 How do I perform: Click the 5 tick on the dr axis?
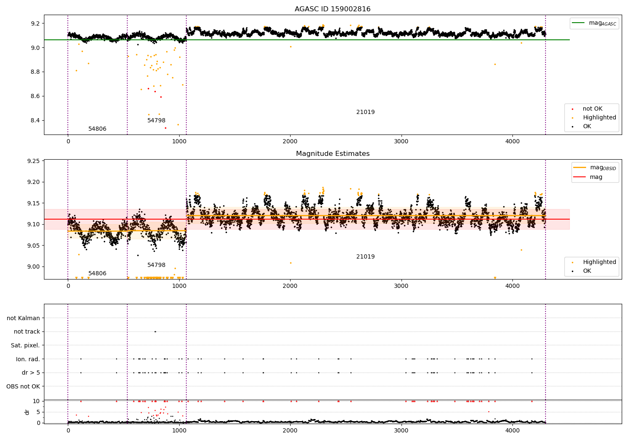[38, 412]
